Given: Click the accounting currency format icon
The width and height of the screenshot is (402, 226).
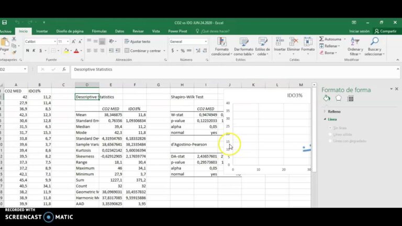Looking at the screenshot, I should click(173, 51).
